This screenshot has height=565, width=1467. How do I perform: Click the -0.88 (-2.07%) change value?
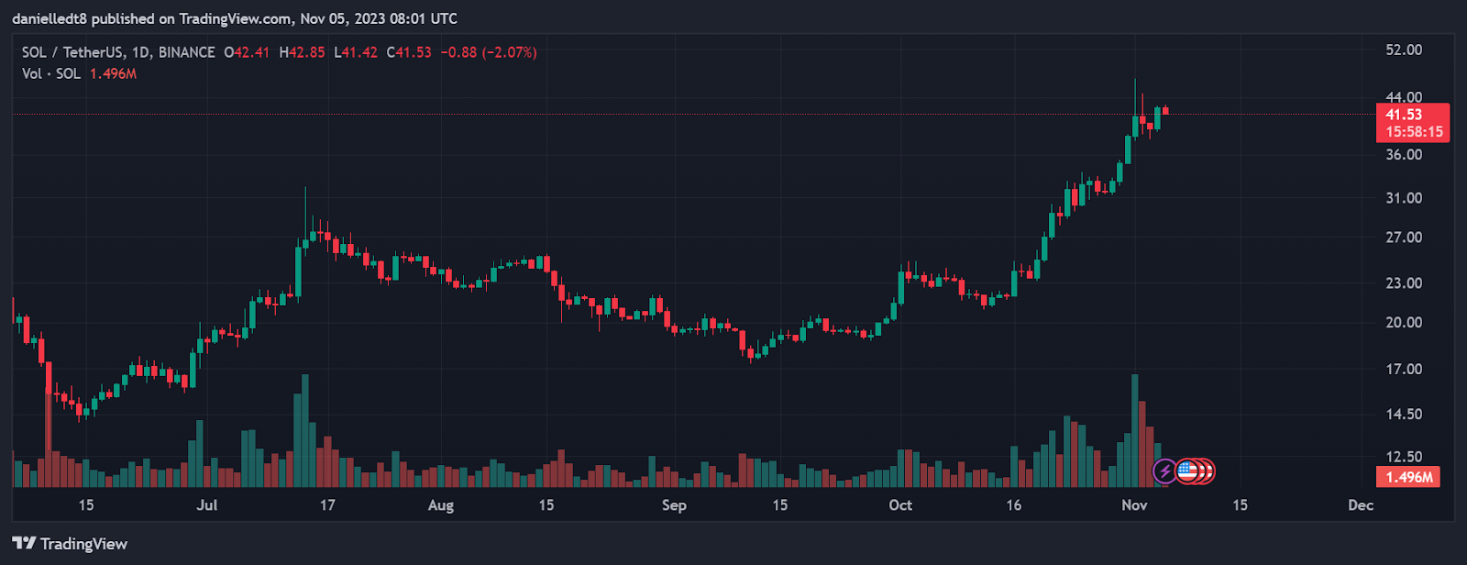click(x=489, y=52)
